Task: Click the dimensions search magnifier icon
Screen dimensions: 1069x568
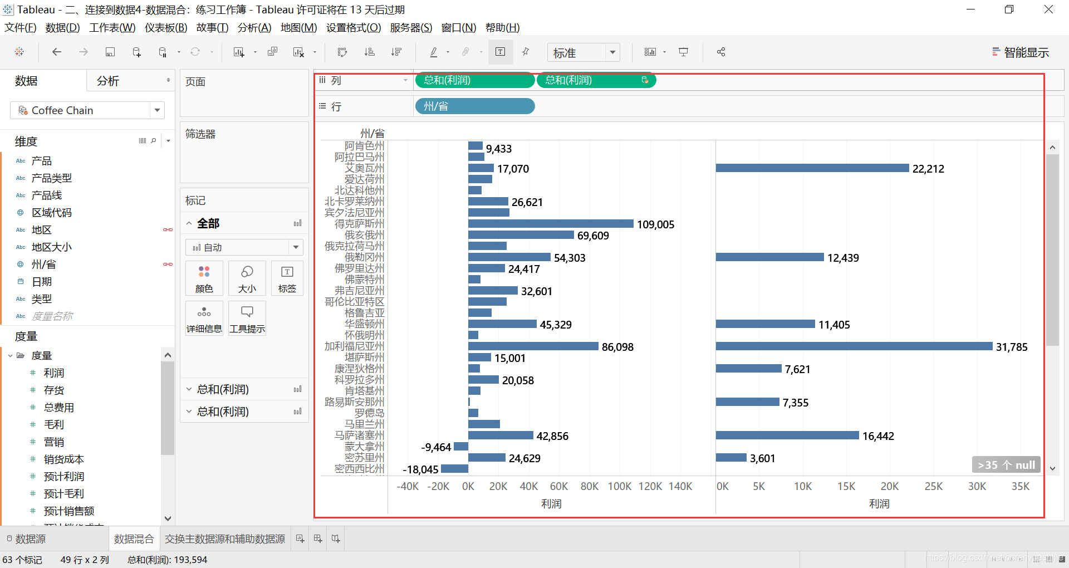Action: coord(154,141)
